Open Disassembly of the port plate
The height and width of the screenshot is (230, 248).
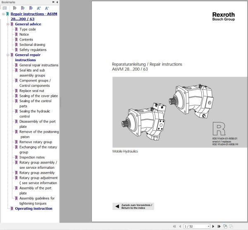click(38, 124)
